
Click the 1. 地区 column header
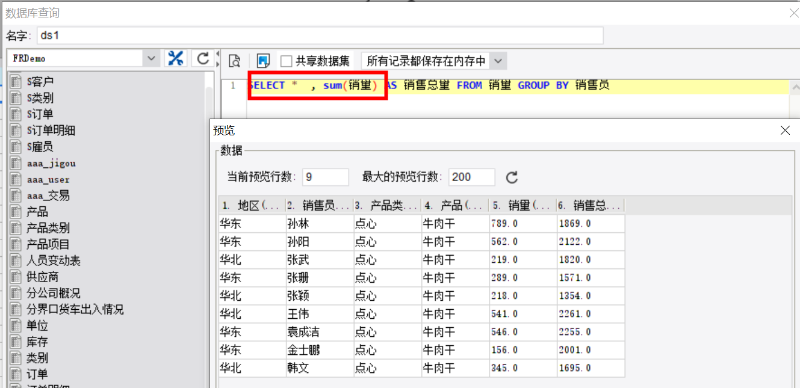252,206
